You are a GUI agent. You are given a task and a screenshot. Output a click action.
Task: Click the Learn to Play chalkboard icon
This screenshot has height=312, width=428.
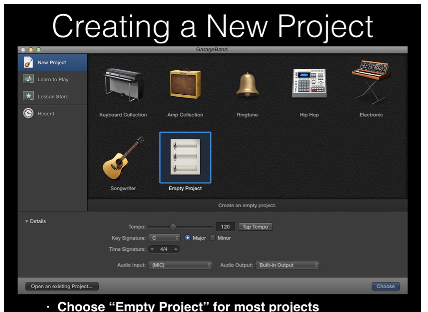coord(28,79)
